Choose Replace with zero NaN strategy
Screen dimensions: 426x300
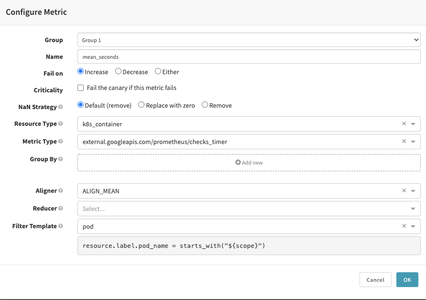pos(142,105)
